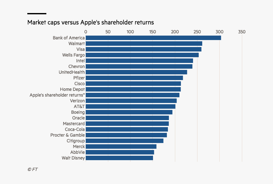
Task: Click the Boeing bar
Action: pyautogui.click(x=129, y=112)
